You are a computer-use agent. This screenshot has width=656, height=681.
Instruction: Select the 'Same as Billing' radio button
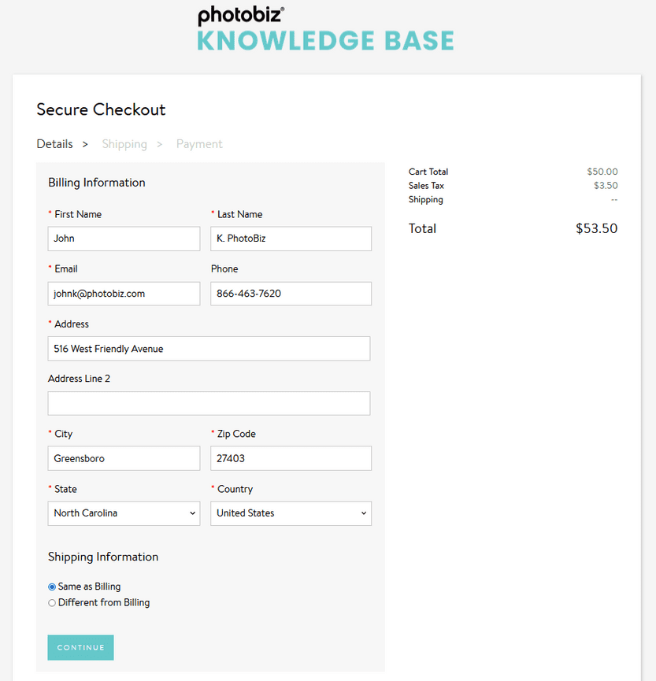click(x=51, y=587)
